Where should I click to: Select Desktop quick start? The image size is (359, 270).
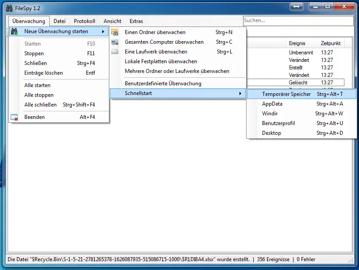tap(301, 133)
